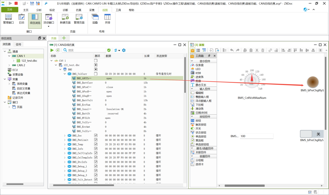Uncheck the BMS_DtcInfo activation checkbox

pos(96,162)
